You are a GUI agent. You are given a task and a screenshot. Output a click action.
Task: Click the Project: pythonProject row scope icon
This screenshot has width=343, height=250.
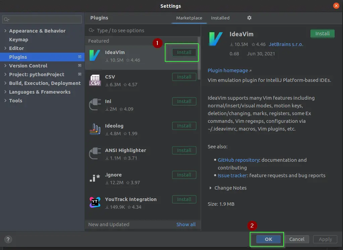80,74
